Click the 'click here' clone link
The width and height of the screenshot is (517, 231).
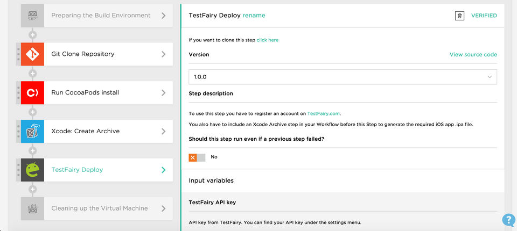click(267, 40)
